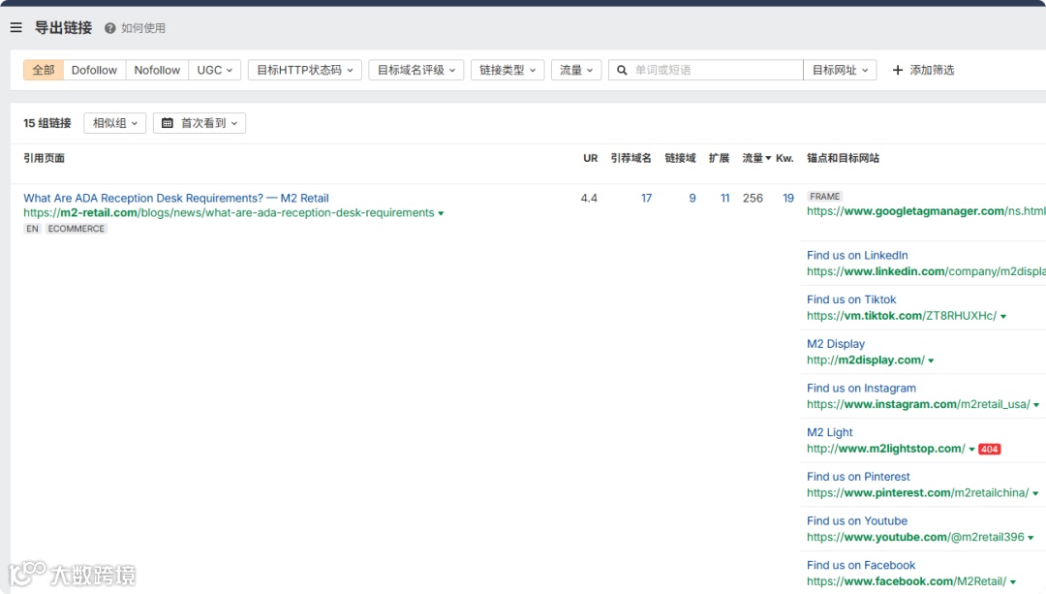Click the red 404 status badge

pos(989,450)
